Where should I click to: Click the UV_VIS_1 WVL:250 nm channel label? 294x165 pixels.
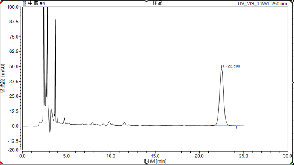pyautogui.click(x=264, y=3)
